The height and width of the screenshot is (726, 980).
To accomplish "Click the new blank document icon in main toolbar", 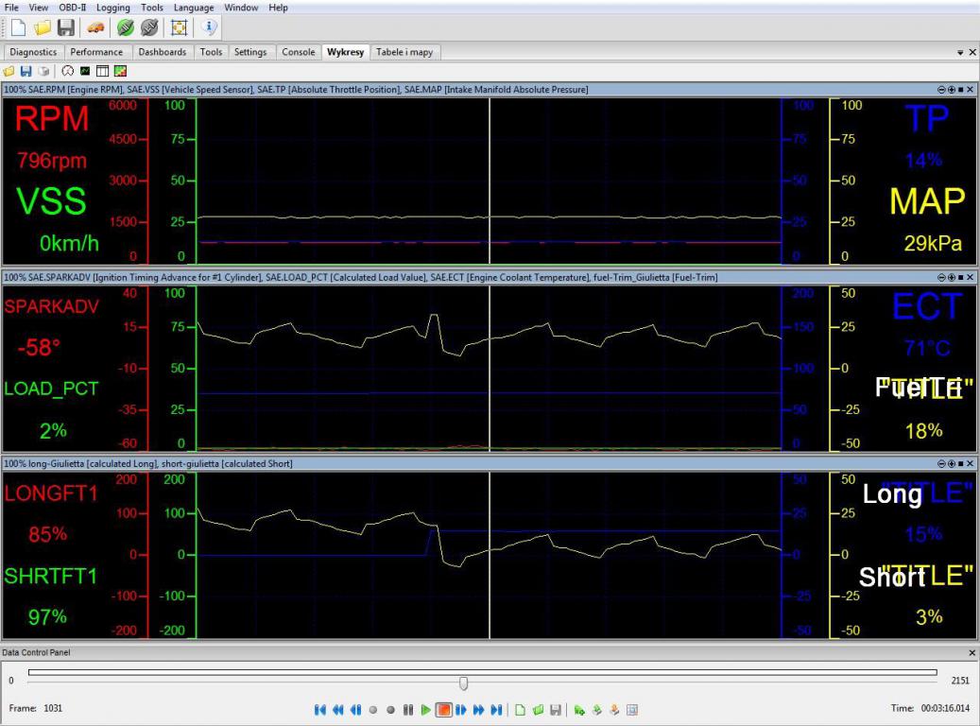I will (18, 27).
